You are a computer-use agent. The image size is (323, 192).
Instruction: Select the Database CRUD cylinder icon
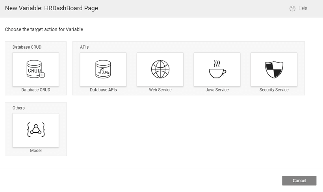tap(35, 69)
